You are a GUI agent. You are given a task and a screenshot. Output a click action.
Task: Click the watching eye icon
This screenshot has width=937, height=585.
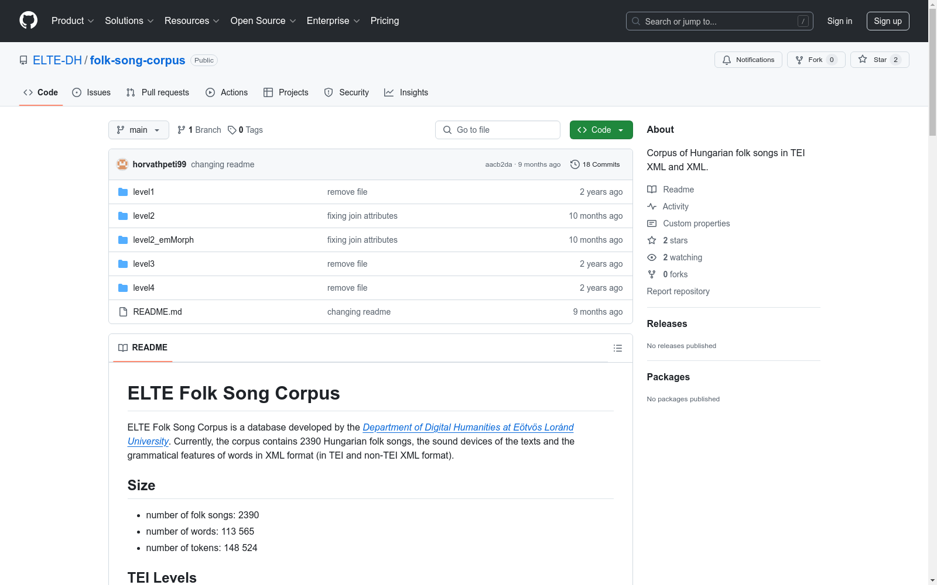[652, 257]
